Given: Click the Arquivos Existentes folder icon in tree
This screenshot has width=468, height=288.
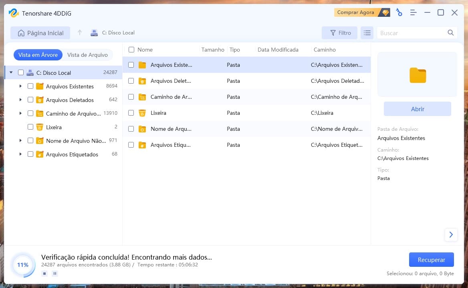Looking at the screenshot, I should click(x=40, y=86).
